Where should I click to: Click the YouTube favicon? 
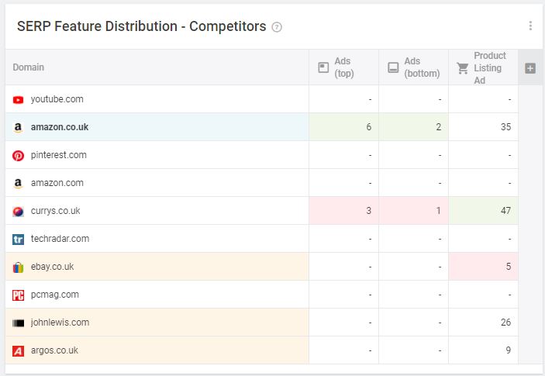18,100
